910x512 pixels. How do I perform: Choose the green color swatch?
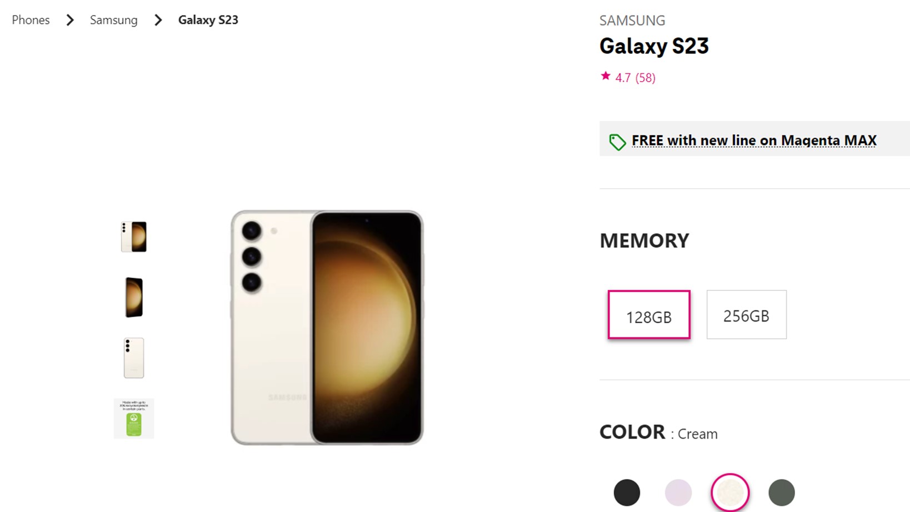(781, 493)
